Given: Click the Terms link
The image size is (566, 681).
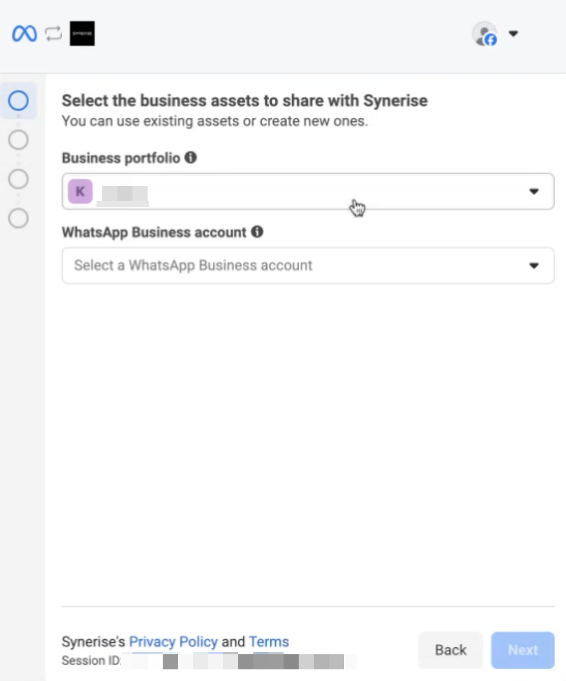Looking at the screenshot, I should click(268, 641).
